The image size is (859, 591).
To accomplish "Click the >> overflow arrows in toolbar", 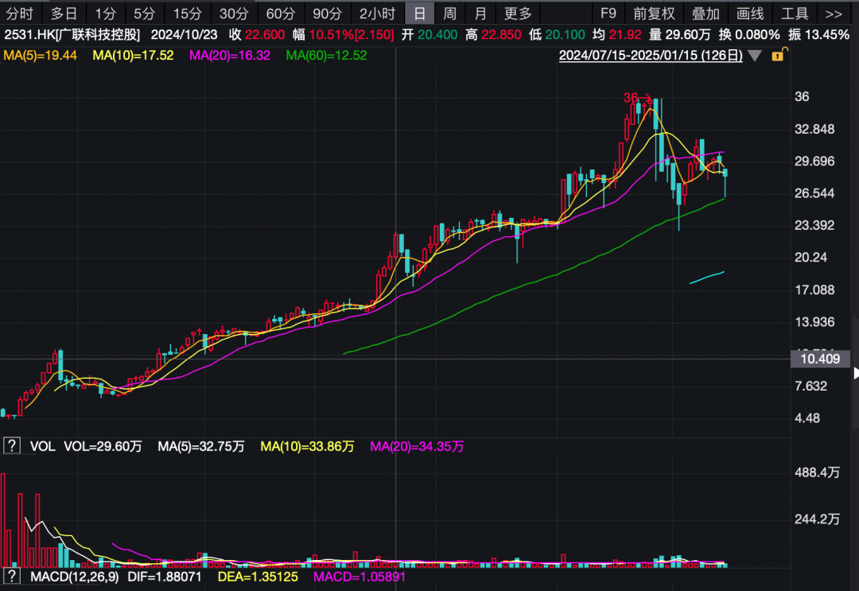I will click(834, 14).
